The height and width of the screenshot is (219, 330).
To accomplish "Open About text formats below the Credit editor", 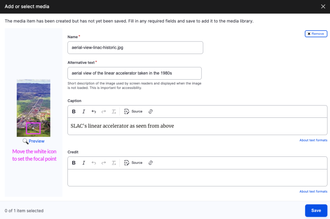I will tap(313, 191).
